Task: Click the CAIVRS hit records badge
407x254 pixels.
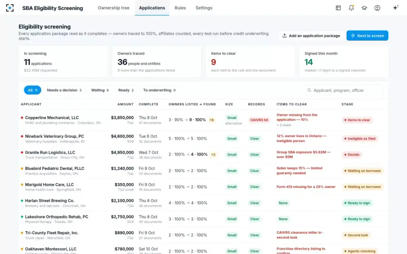Action: (259, 120)
